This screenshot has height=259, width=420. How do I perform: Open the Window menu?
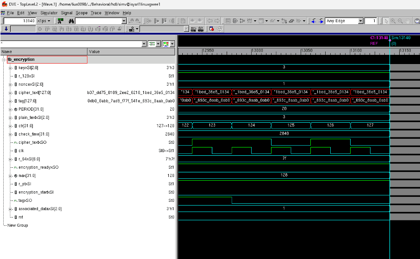pos(112,13)
